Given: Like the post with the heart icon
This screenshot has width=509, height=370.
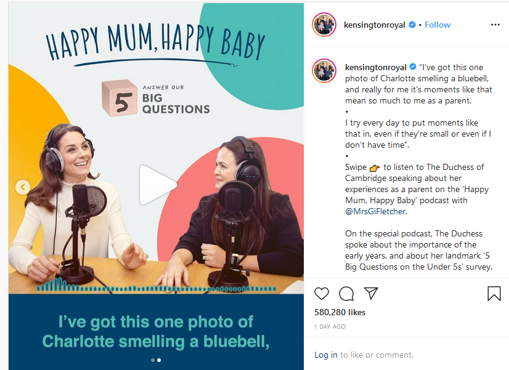Looking at the screenshot, I should point(322,294).
